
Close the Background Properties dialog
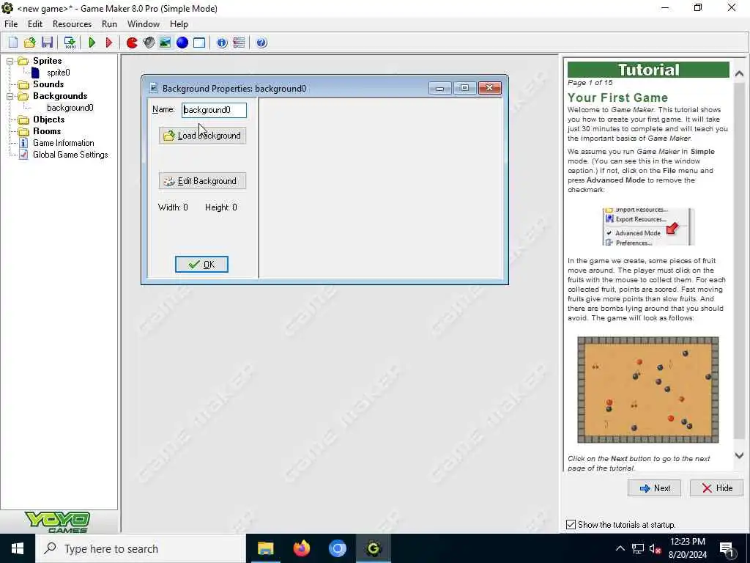coord(489,88)
